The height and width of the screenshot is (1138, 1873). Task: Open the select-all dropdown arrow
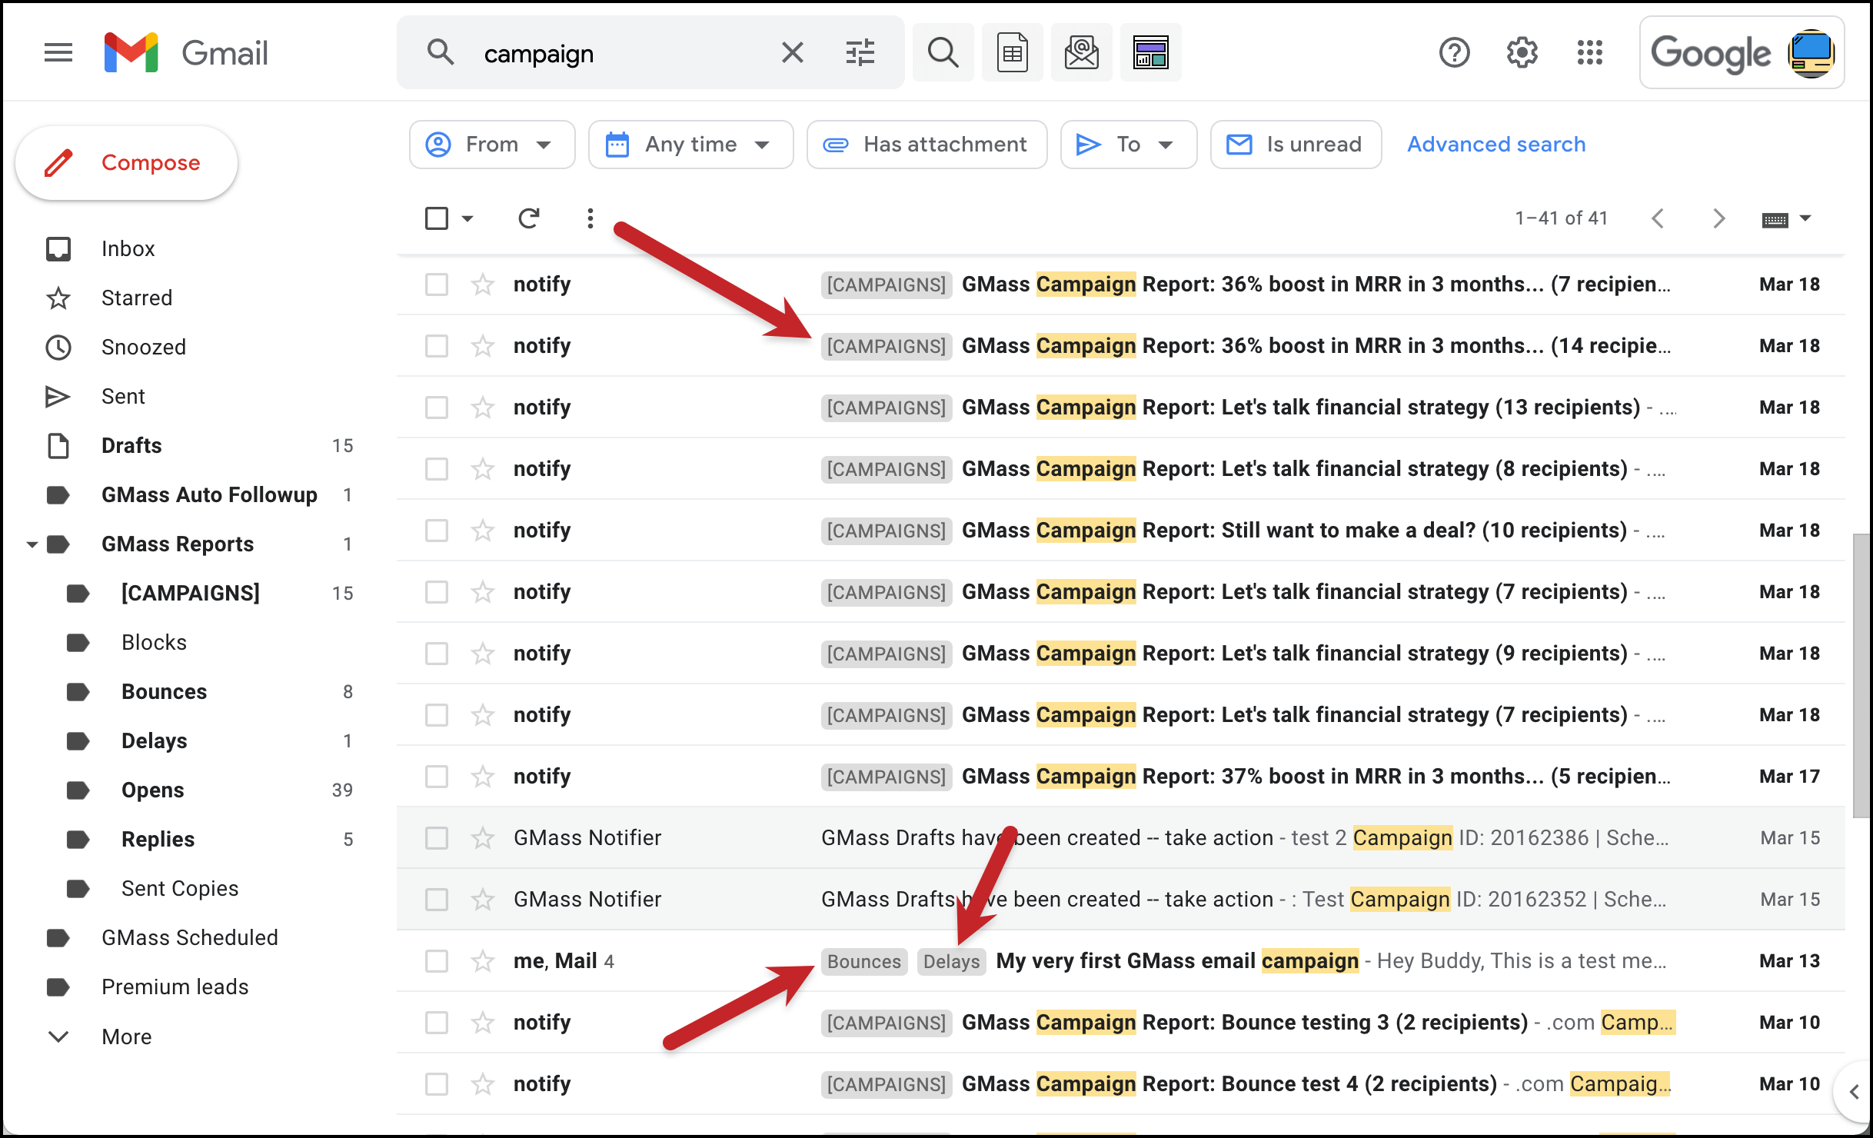467,219
